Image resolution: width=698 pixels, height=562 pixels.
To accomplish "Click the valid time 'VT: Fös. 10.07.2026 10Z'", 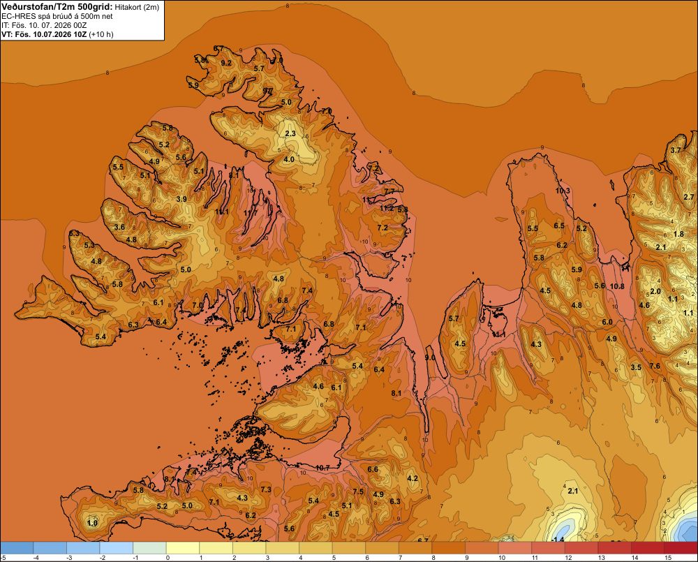I will 45,34.
